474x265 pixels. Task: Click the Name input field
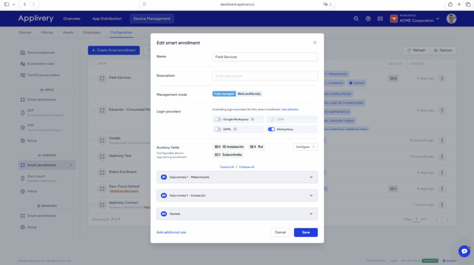pyautogui.click(x=265, y=57)
